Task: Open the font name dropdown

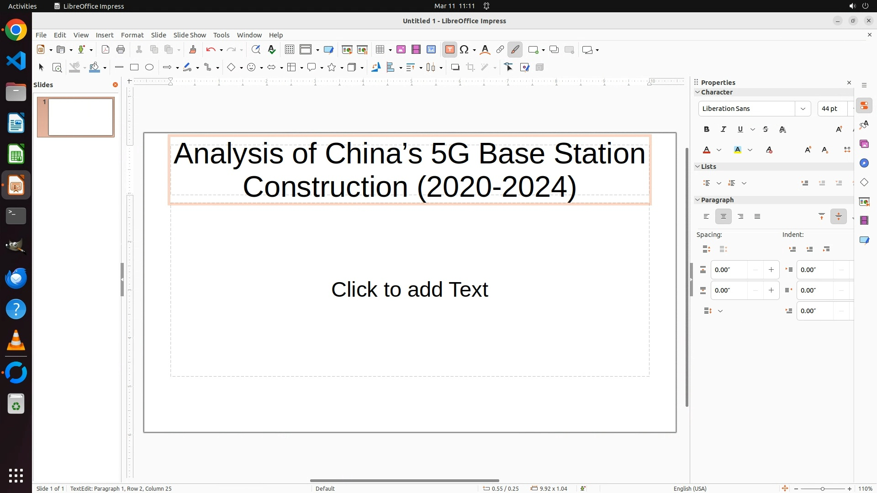Action: coord(803,109)
